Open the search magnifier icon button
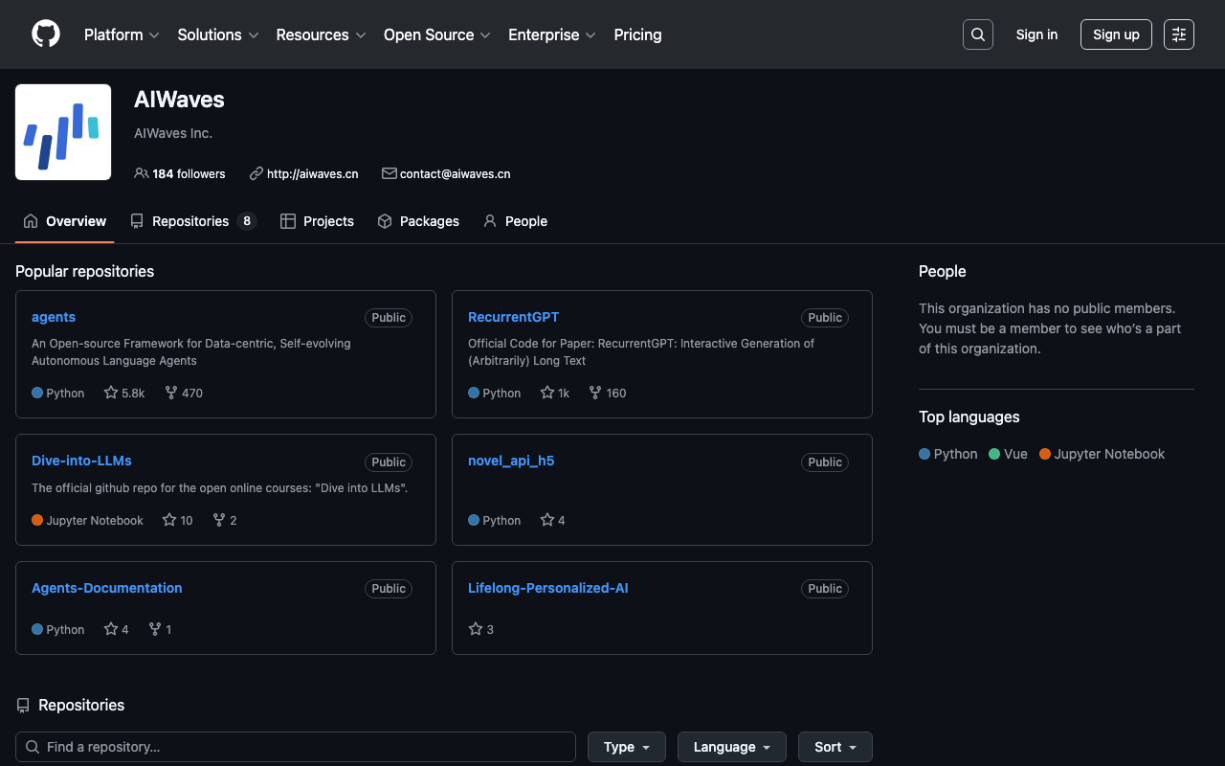Image resolution: width=1225 pixels, height=766 pixels. point(977,34)
